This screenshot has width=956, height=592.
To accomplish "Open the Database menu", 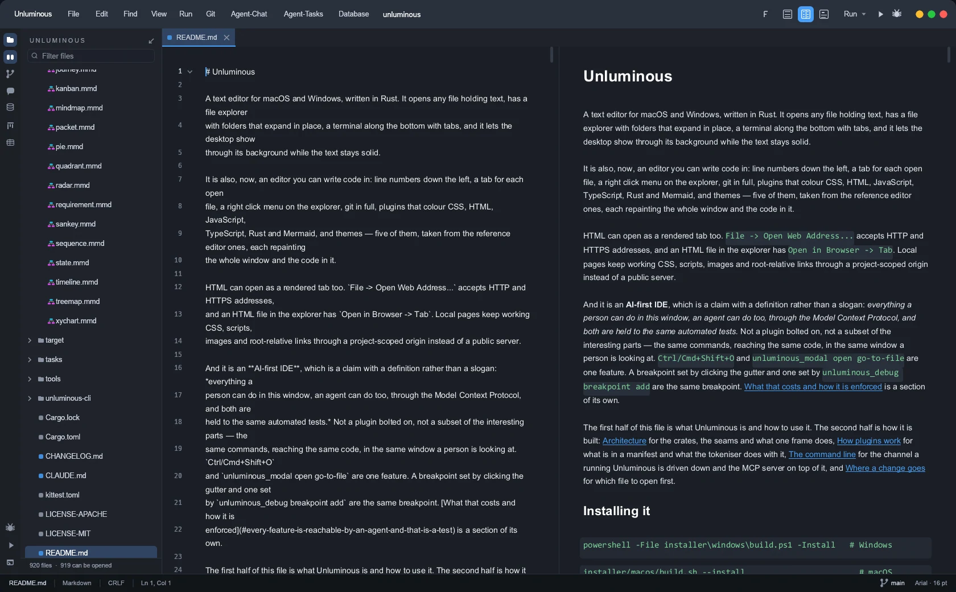I will (354, 14).
